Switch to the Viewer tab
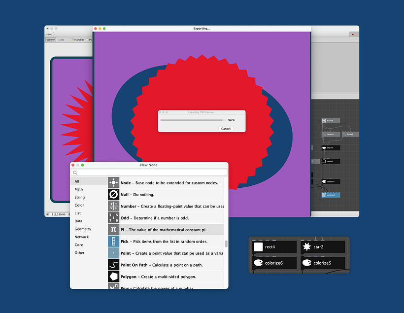 point(50,40)
